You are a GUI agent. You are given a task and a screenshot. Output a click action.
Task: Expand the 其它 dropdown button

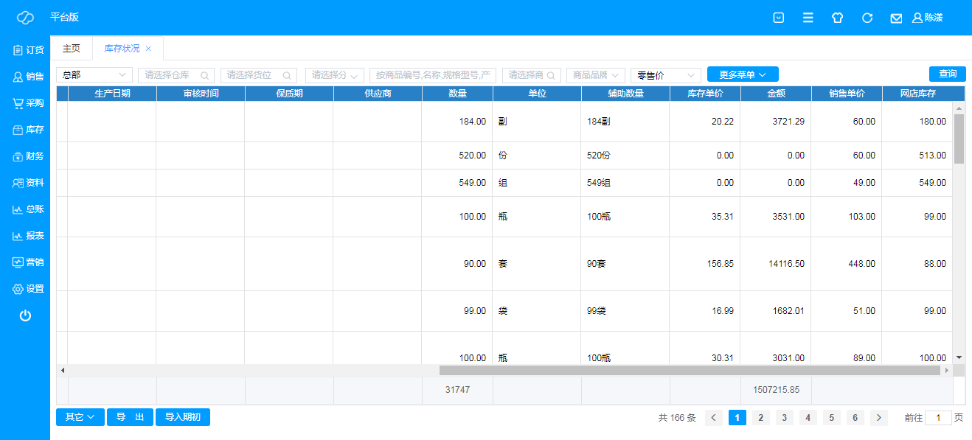point(80,417)
